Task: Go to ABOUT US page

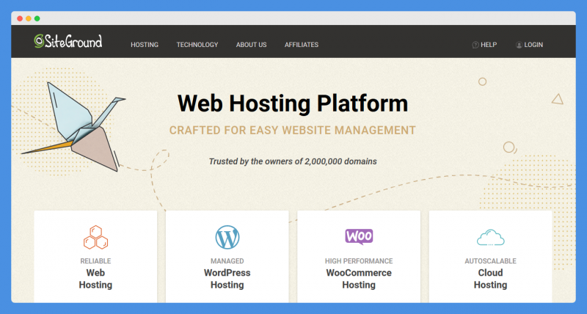Action: pyautogui.click(x=251, y=45)
